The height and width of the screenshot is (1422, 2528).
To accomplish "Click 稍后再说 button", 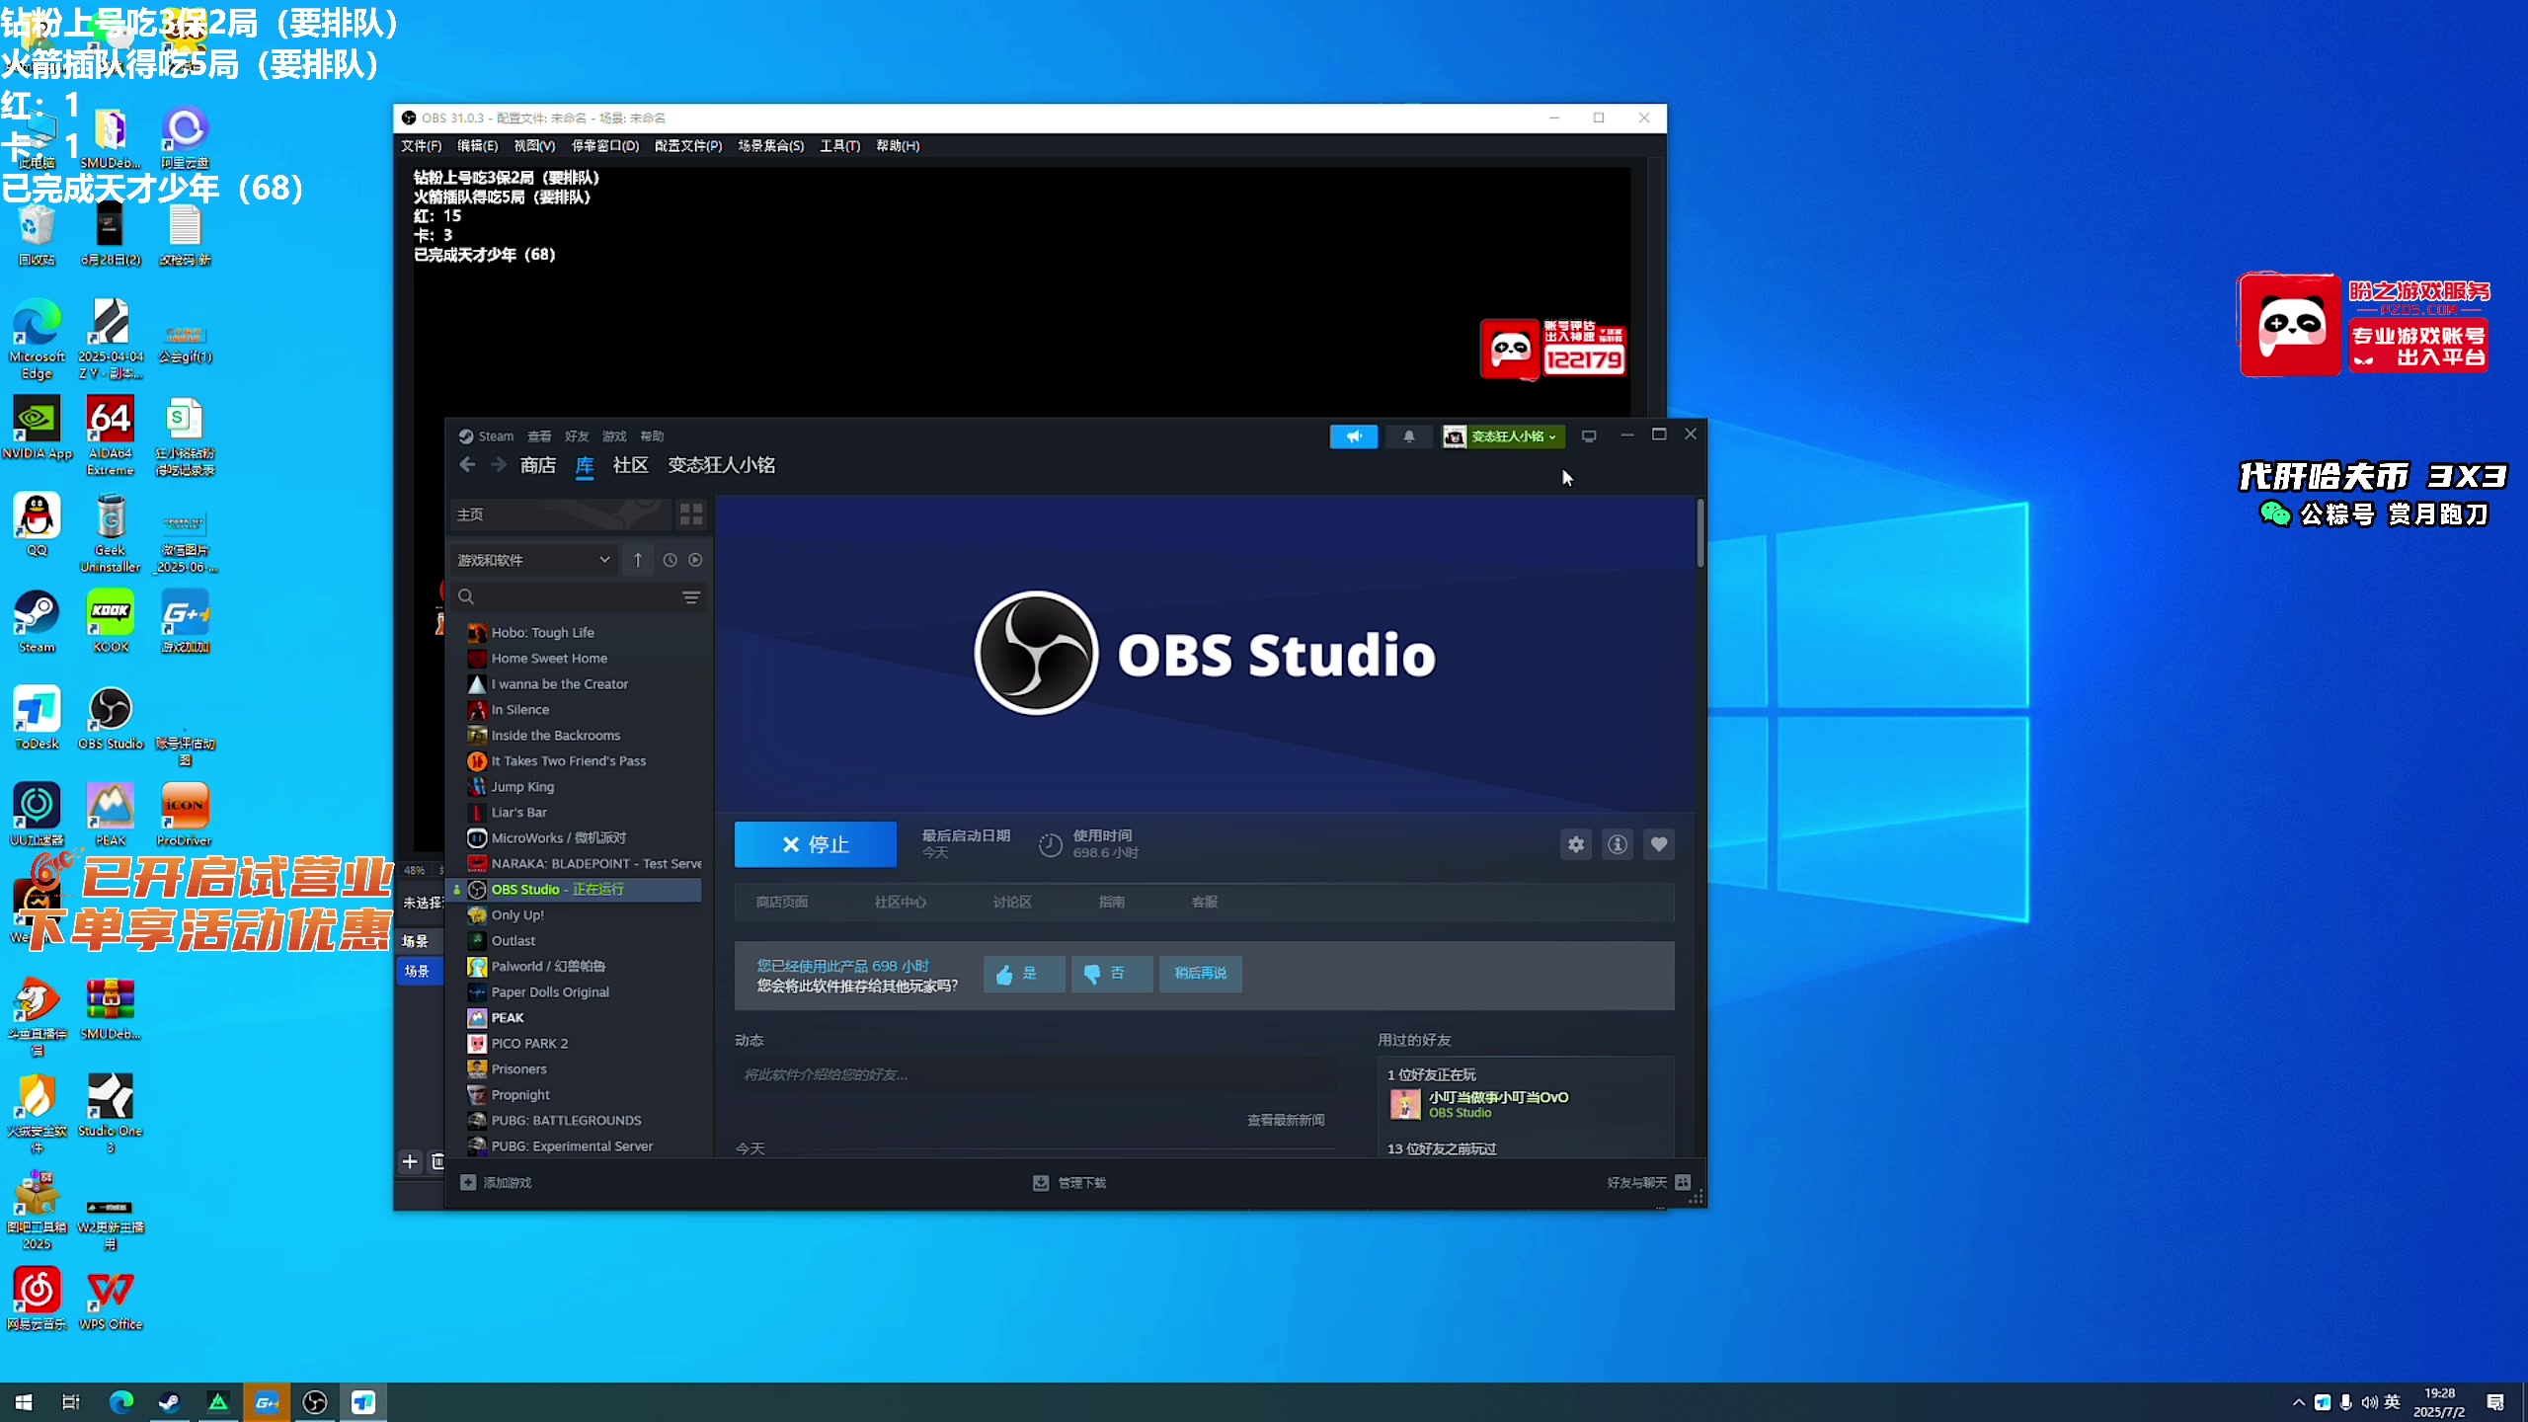I will 1201,974.
